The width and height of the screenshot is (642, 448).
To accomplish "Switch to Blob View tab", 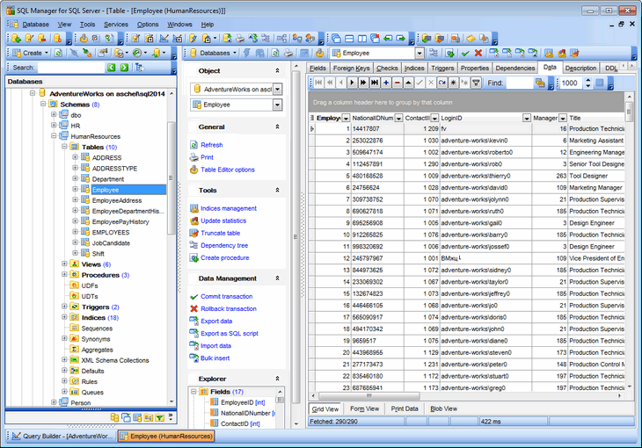I will click(x=443, y=408).
